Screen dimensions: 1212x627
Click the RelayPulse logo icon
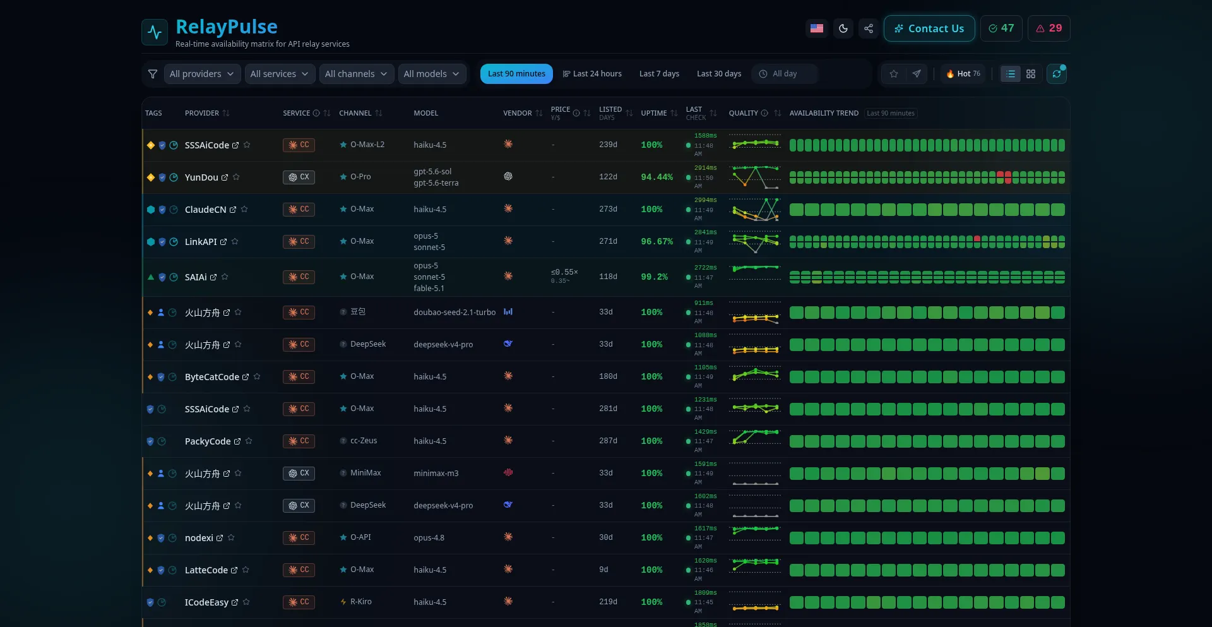click(x=155, y=32)
